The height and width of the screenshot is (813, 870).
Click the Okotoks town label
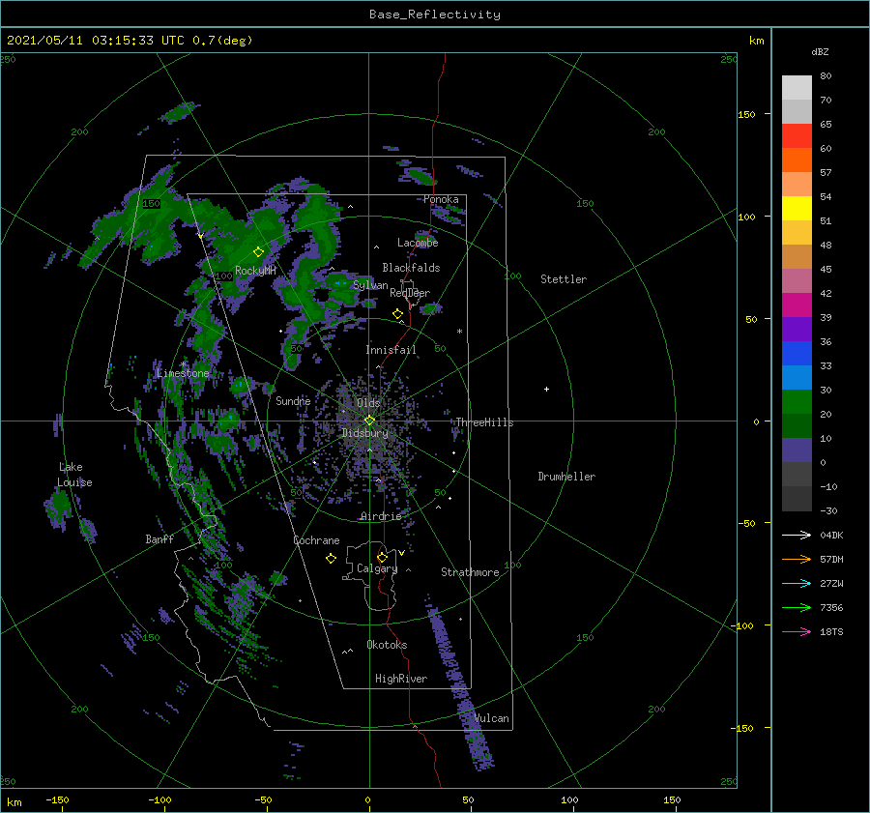click(387, 644)
